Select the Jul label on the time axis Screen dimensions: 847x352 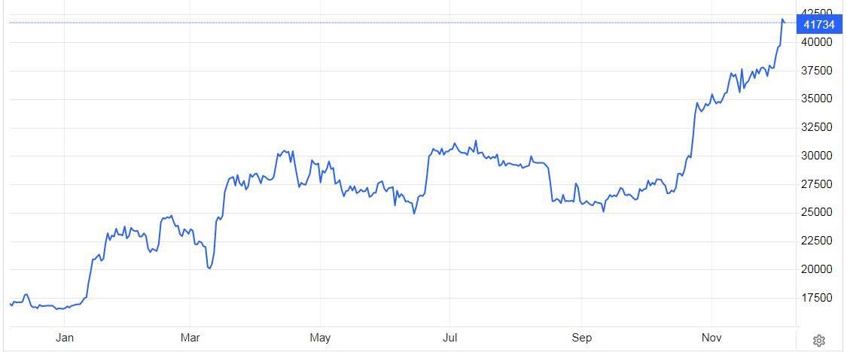449,338
